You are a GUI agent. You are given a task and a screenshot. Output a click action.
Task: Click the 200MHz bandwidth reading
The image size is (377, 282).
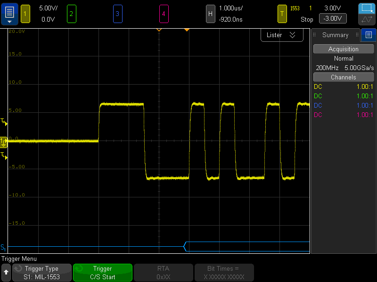tap(327, 68)
